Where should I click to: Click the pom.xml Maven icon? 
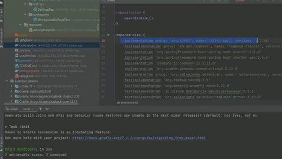(17, 61)
